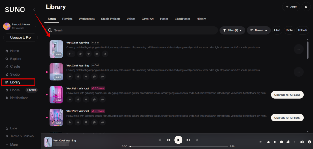Image resolution: width=313 pixels, height=149 pixels.
Task: Click the + Audio button
Action: [x=291, y=7]
